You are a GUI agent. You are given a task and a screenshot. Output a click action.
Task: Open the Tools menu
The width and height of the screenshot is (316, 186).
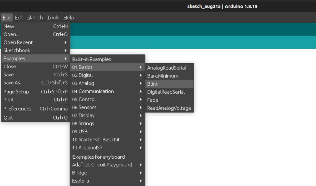point(53,18)
